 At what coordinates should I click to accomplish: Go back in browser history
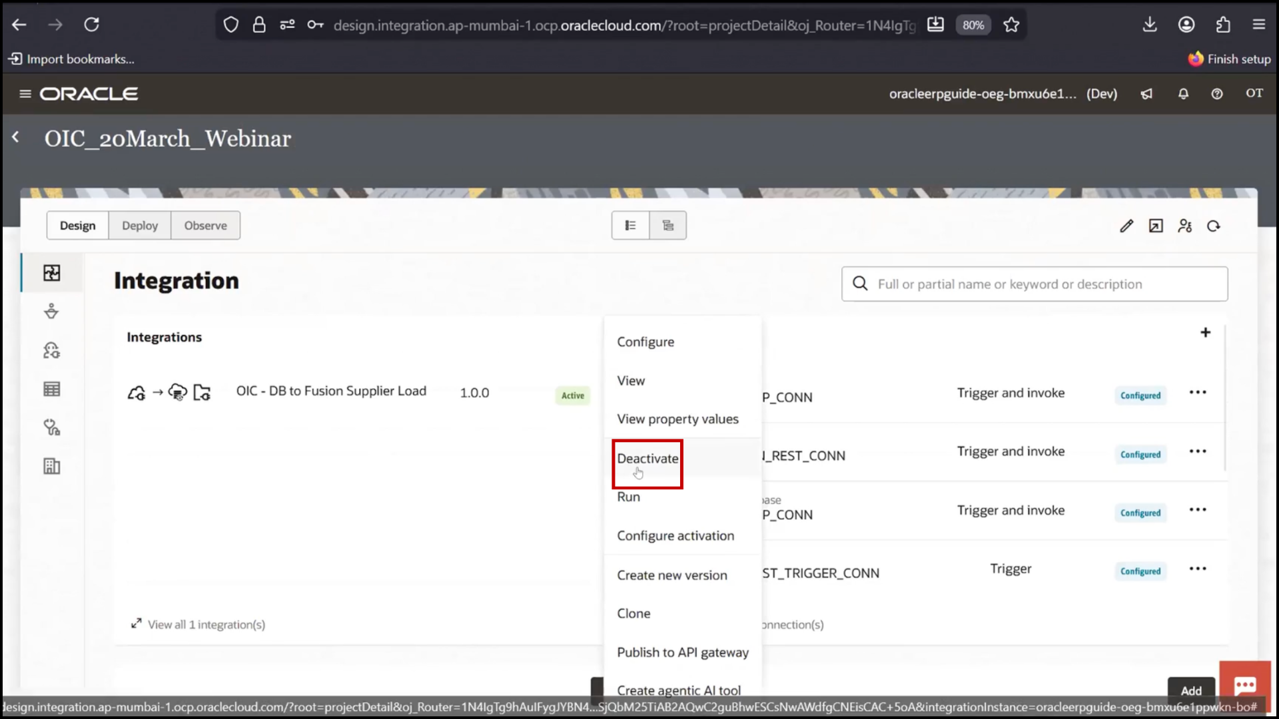[19, 25]
